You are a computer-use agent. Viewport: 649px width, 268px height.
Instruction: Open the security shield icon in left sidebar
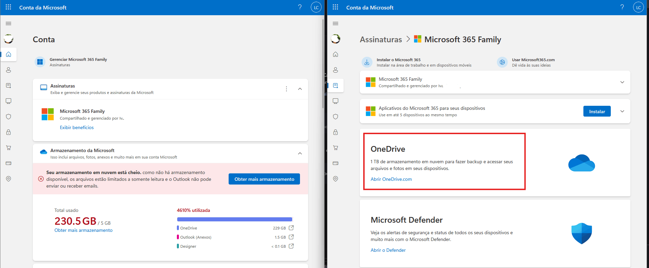click(8, 117)
